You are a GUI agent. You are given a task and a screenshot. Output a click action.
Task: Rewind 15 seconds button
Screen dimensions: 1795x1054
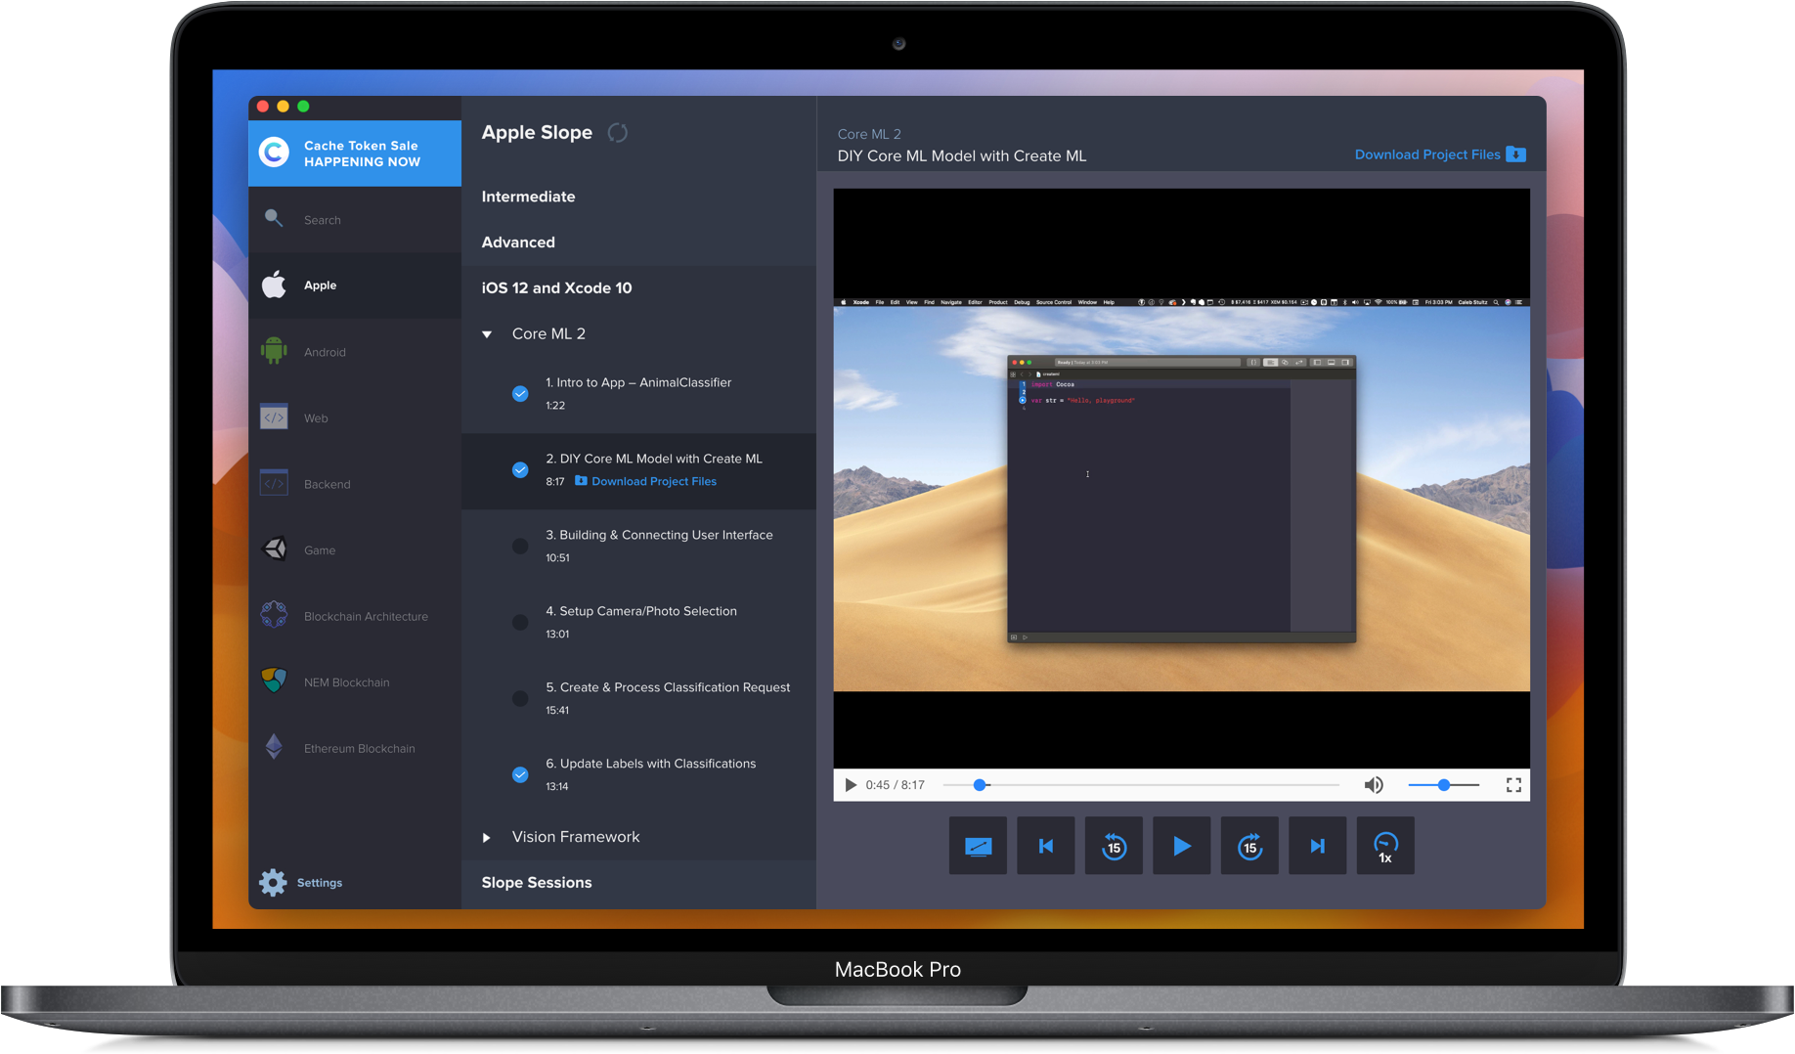tap(1114, 846)
